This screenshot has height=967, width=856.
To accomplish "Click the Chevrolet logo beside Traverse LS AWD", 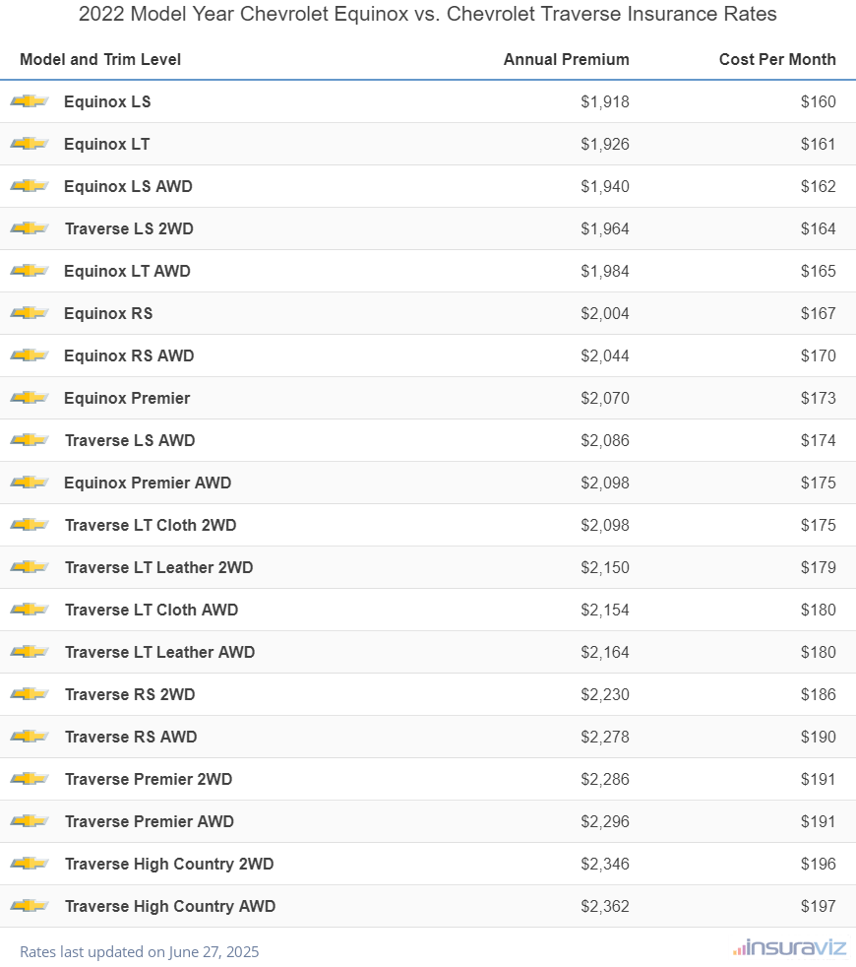I will pos(29,440).
